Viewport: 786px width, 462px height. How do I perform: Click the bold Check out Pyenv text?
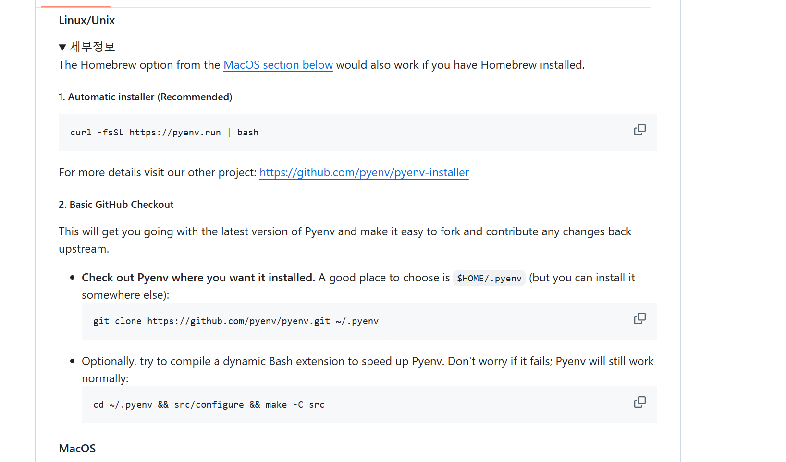pos(198,278)
